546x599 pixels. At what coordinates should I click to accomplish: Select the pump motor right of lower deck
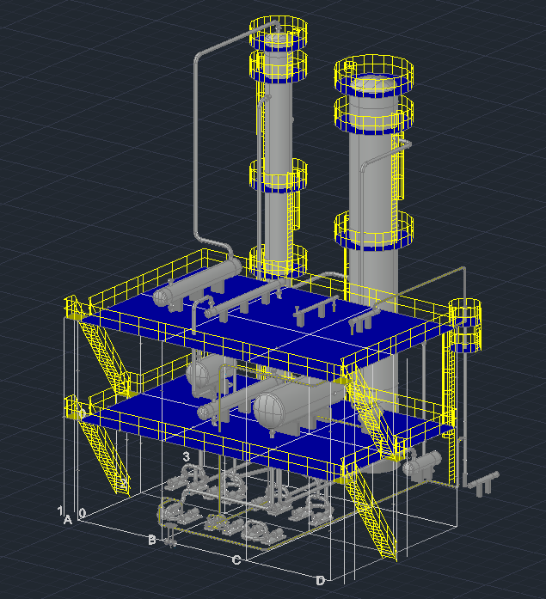click(x=422, y=466)
